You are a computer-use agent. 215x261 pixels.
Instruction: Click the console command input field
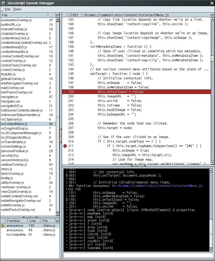click(x=138, y=255)
